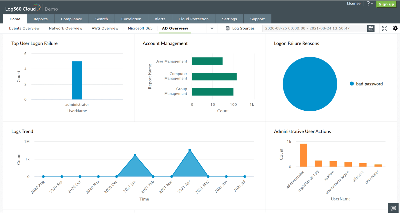This screenshot has width=400, height=213.
Task: Click the Sign up button
Action: point(386,4)
